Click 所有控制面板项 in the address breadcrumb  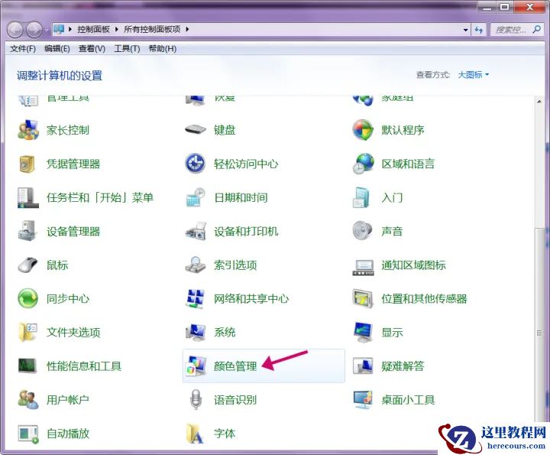click(152, 29)
